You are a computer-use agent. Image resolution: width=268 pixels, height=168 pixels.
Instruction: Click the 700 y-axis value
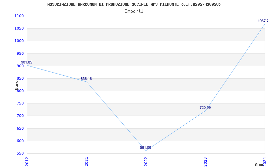20,116
